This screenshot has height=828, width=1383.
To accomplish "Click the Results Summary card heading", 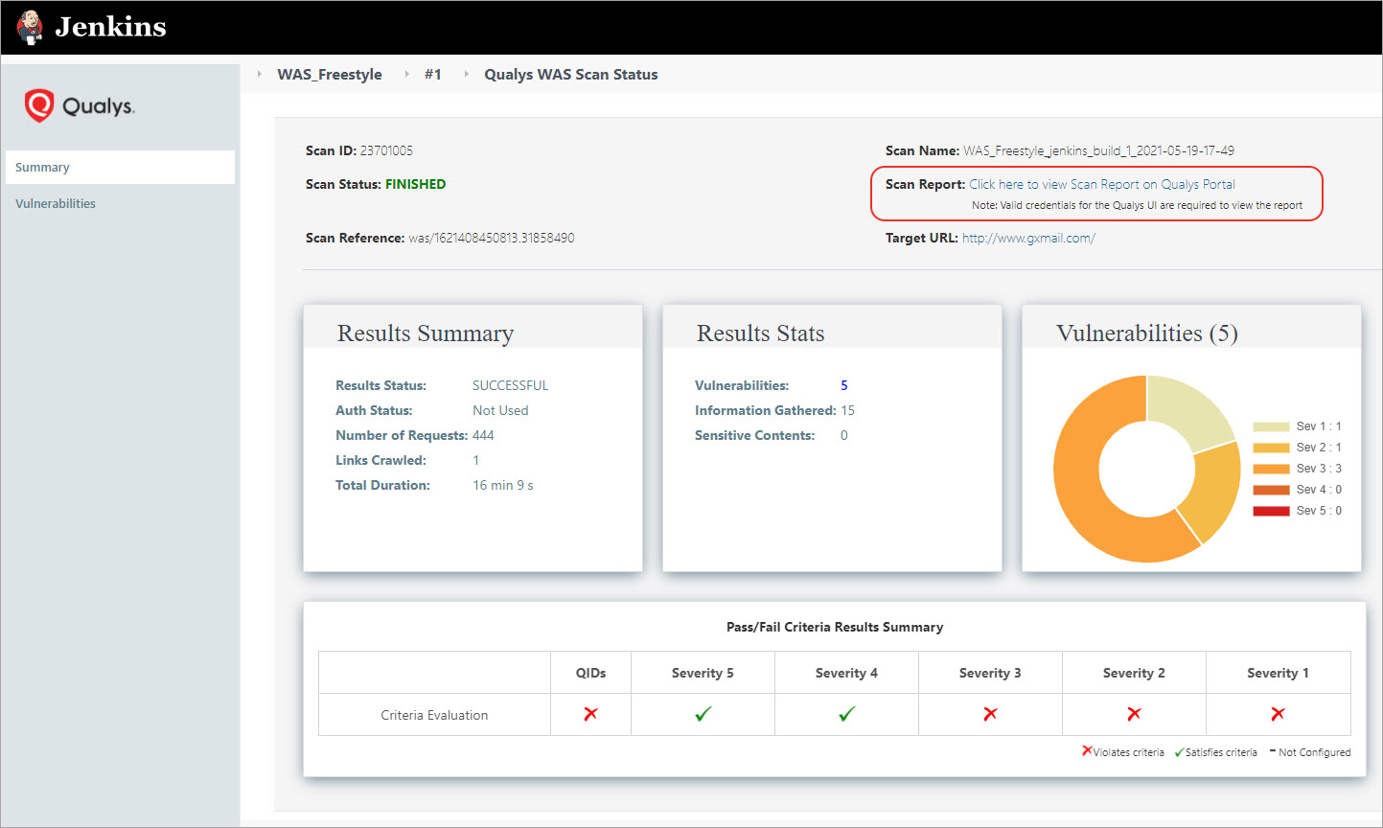I will (426, 333).
